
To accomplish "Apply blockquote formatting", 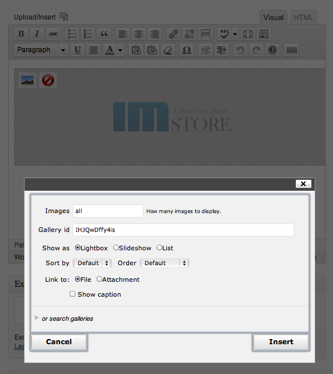I will 104,34.
